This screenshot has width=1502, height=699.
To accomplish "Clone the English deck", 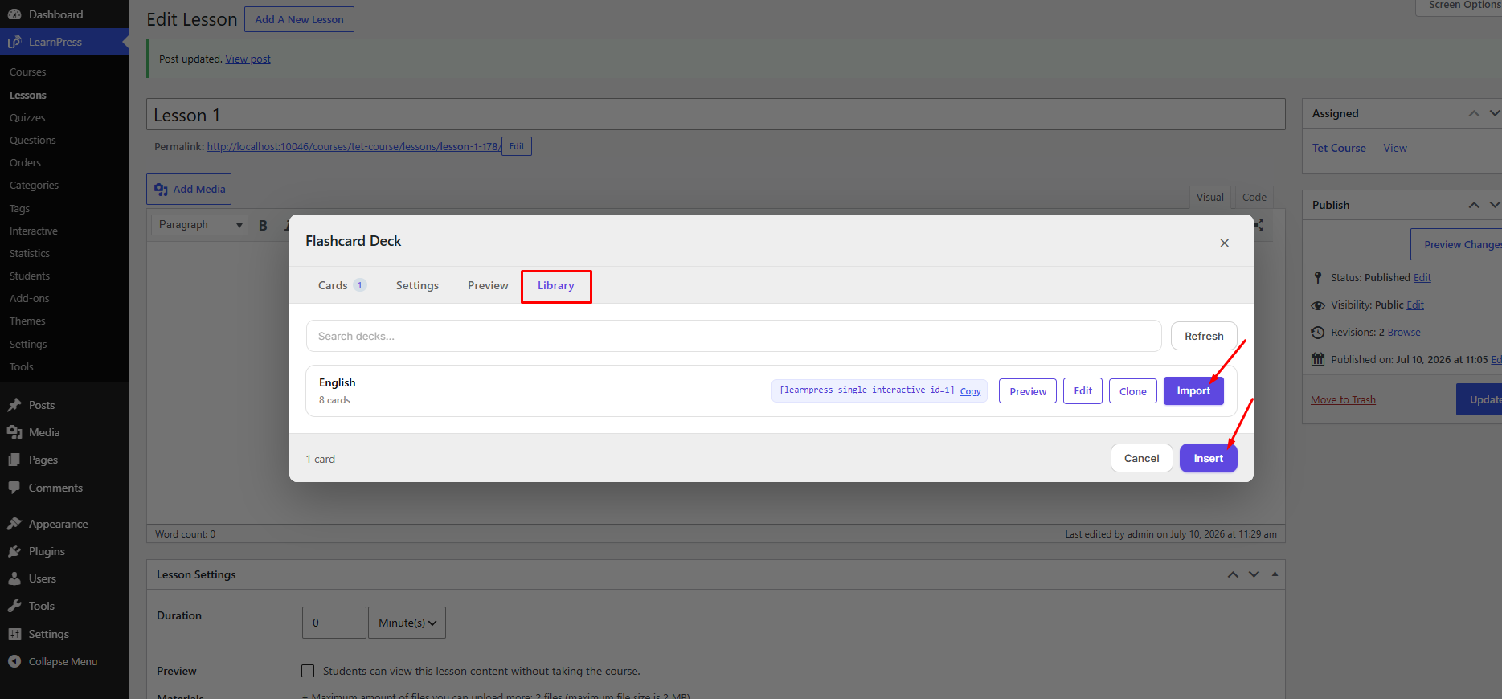I will point(1133,391).
